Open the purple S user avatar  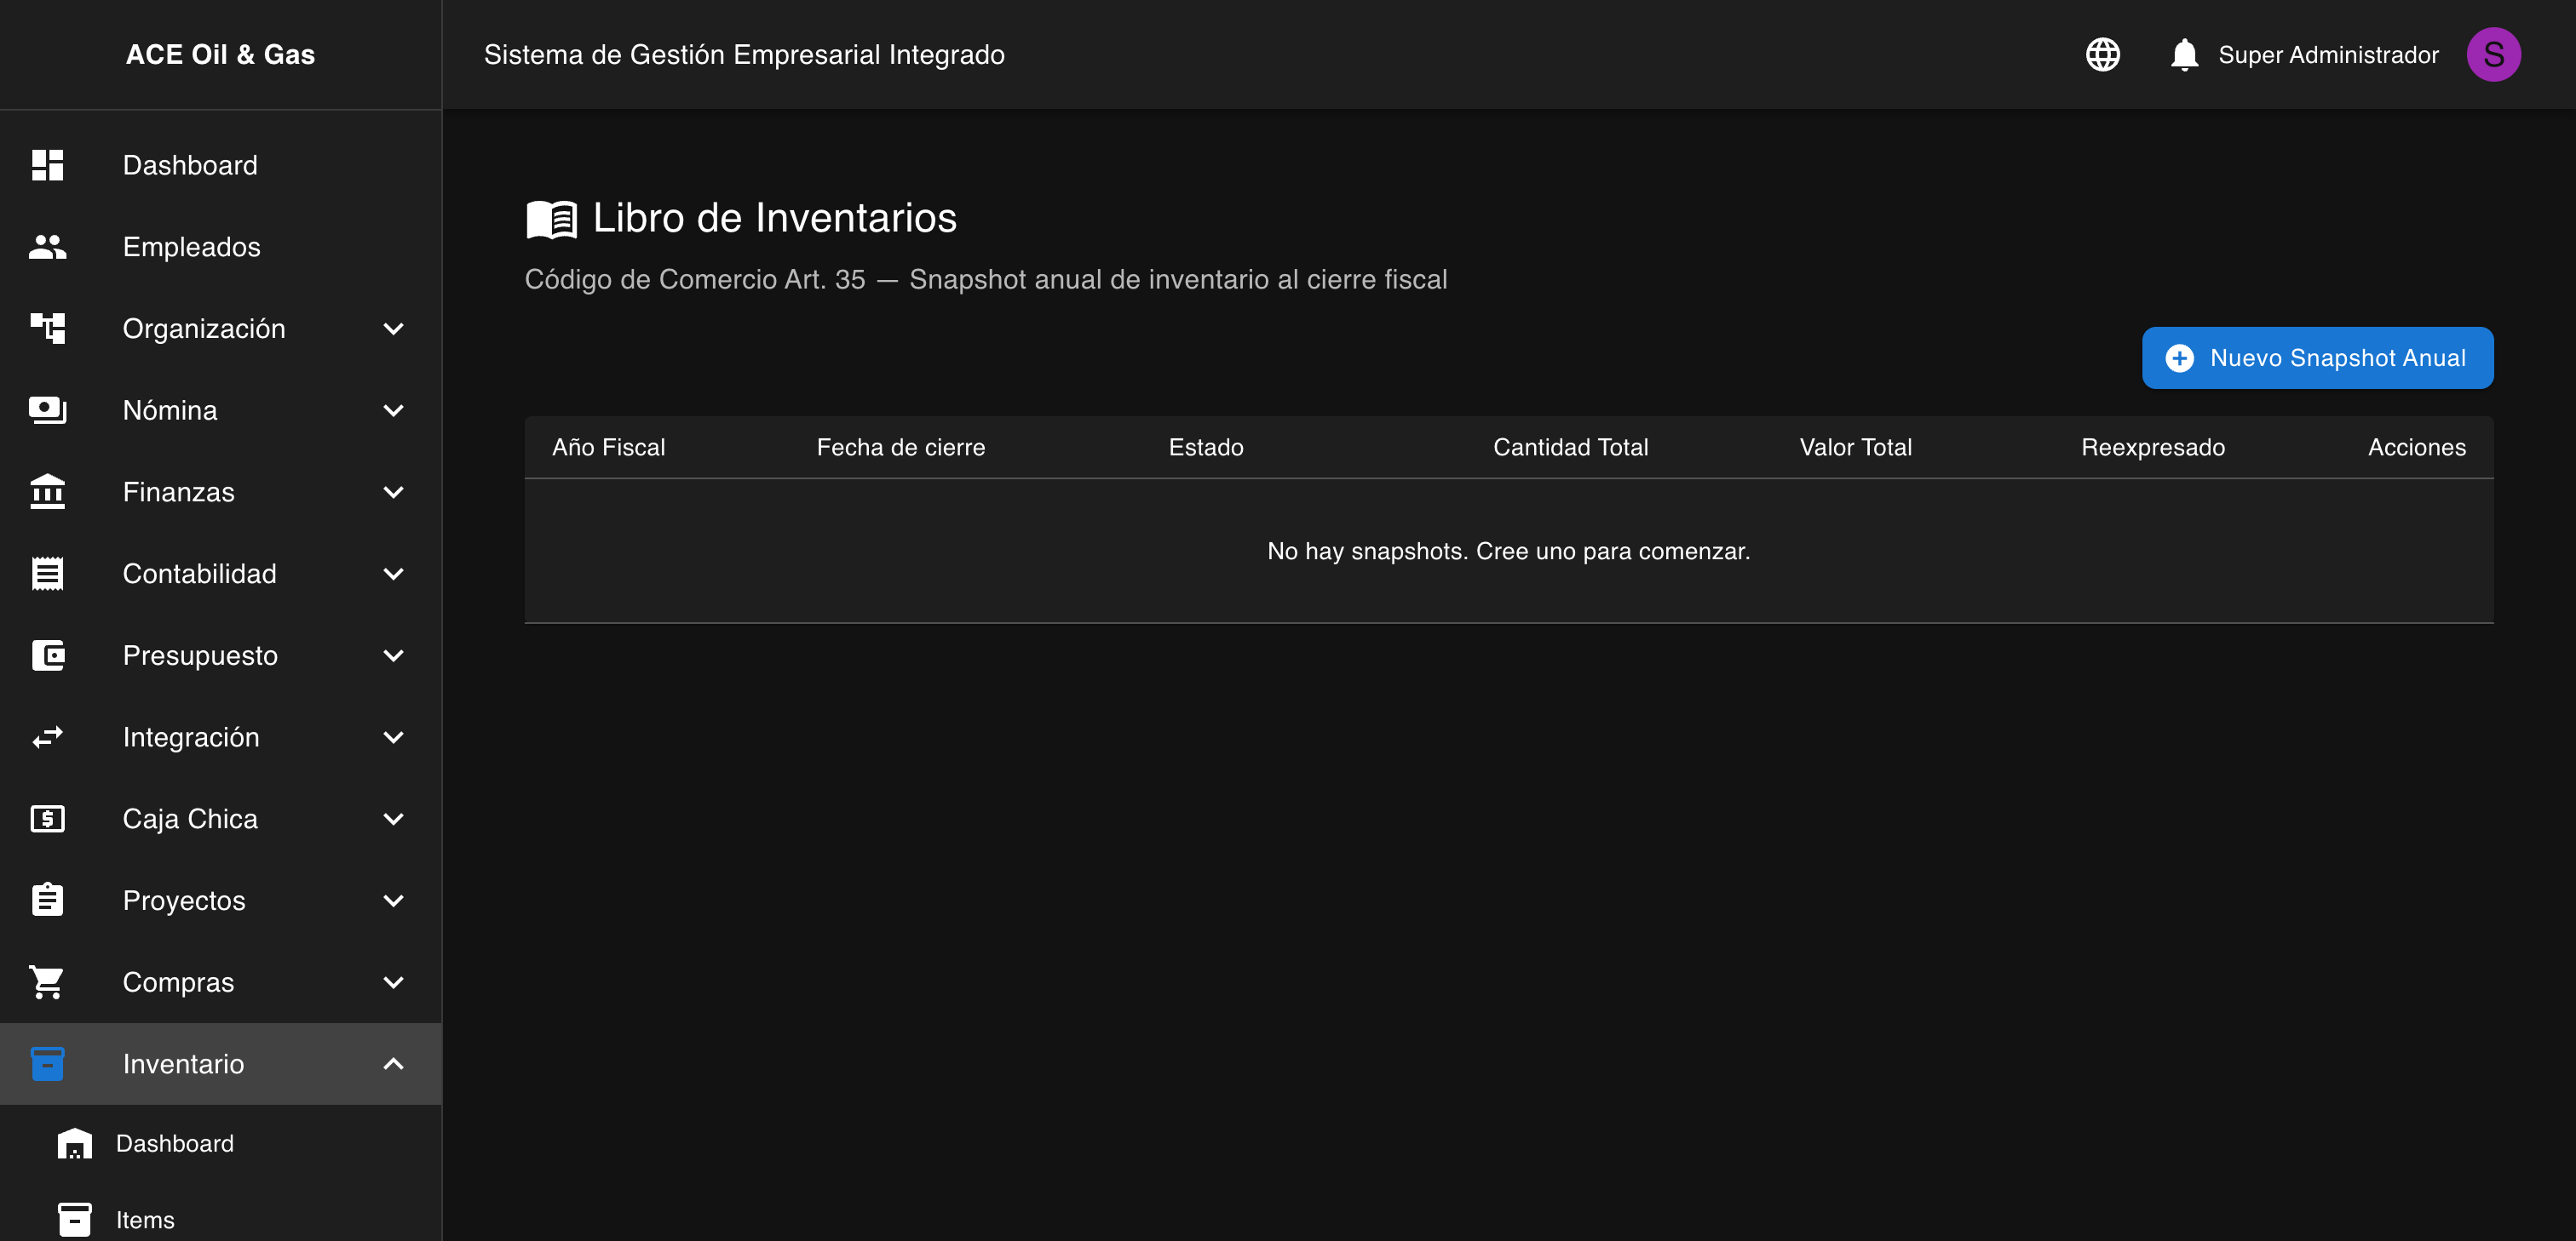tap(2493, 54)
